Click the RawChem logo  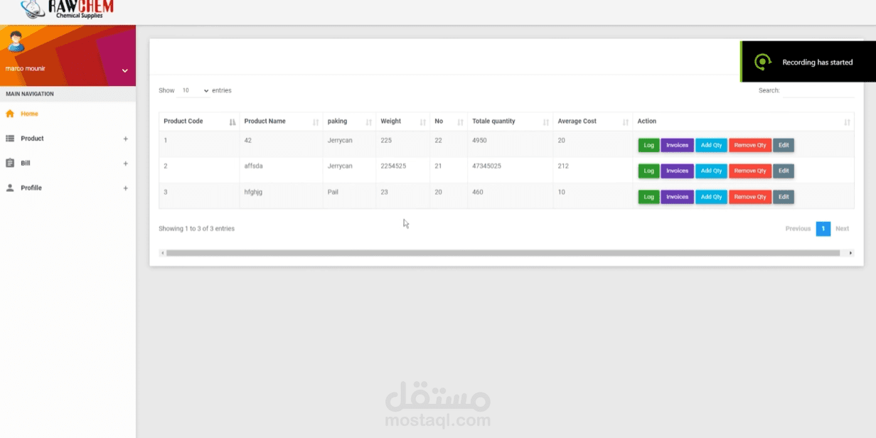click(68, 9)
